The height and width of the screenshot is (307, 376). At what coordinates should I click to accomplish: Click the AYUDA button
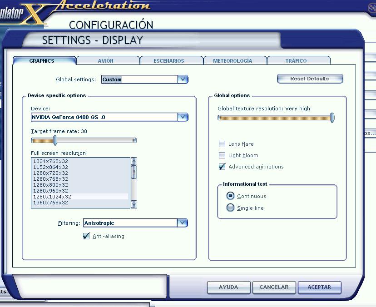[229, 287]
